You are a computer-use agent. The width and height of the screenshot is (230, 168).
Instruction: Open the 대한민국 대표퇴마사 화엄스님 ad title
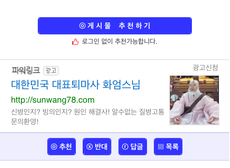click(76, 84)
